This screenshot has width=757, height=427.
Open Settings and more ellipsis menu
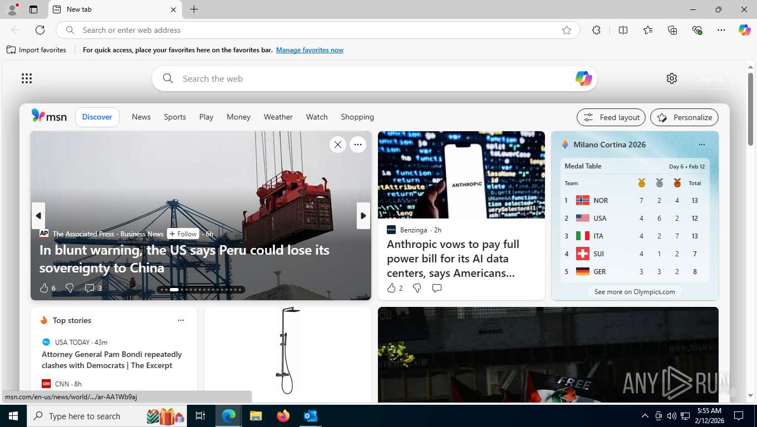coord(721,30)
